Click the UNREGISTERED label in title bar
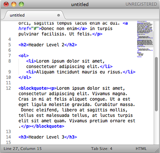This screenshot has width=160, height=153. pyautogui.click(x=141, y=4)
